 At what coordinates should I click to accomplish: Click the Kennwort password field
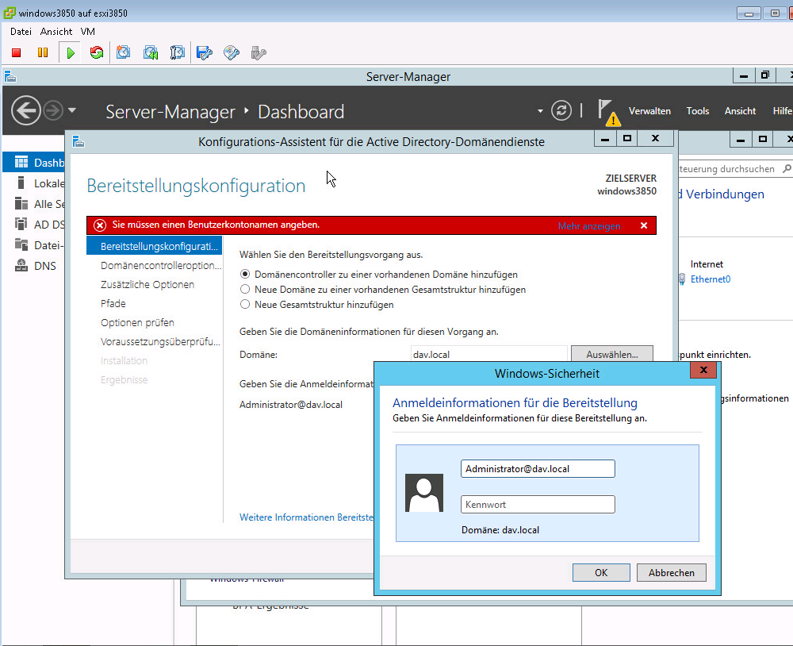coord(537,504)
